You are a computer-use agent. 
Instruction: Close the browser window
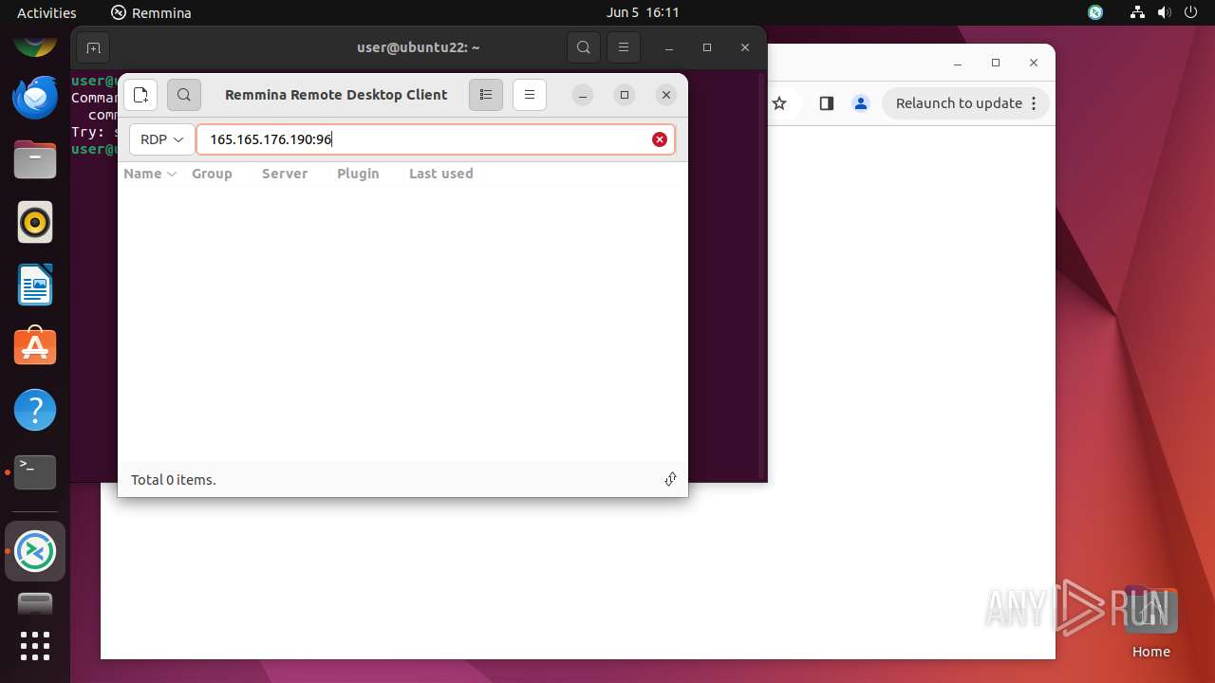coord(1034,63)
